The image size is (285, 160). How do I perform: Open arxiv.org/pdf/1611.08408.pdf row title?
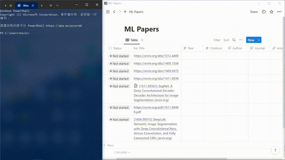[156, 110]
